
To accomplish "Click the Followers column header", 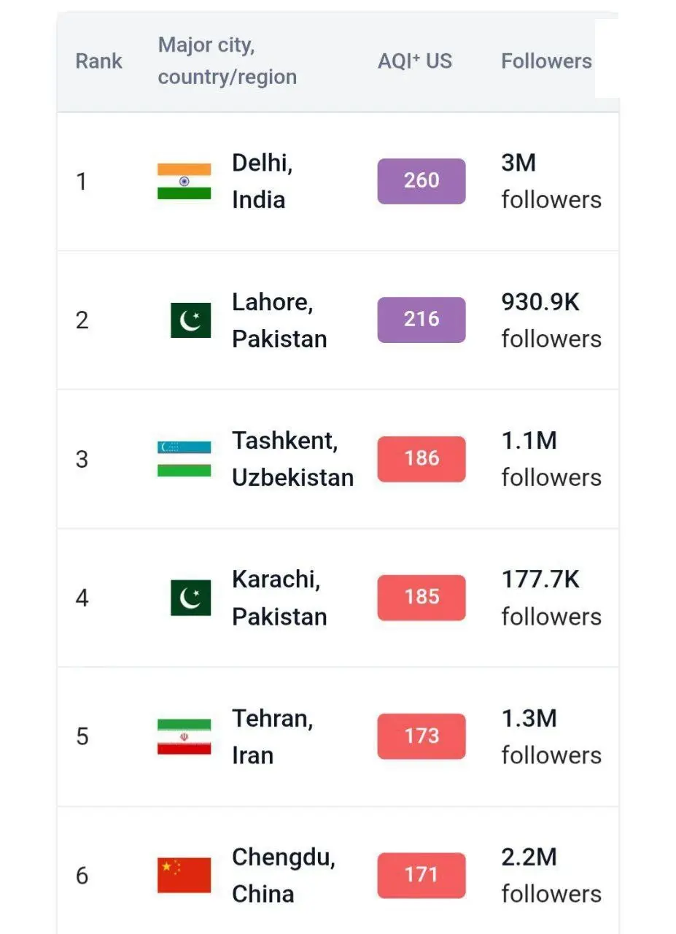I will (546, 61).
